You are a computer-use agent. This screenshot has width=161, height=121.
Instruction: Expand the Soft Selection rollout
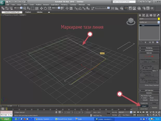(149, 90)
